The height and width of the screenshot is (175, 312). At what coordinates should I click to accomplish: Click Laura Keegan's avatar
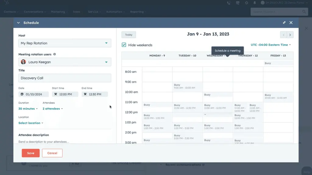(23, 62)
